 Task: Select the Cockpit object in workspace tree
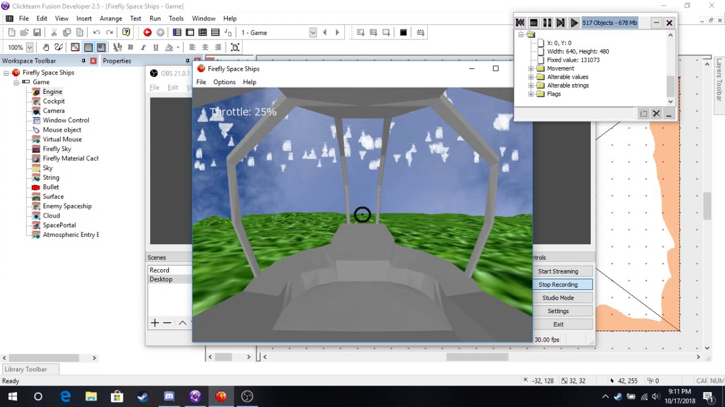(x=53, y=101)
